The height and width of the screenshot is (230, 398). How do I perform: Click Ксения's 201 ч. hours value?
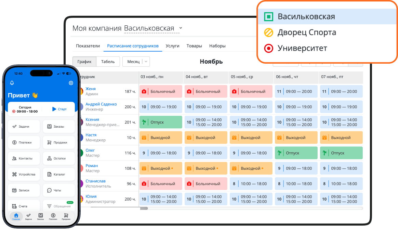(x=130, y=122)
